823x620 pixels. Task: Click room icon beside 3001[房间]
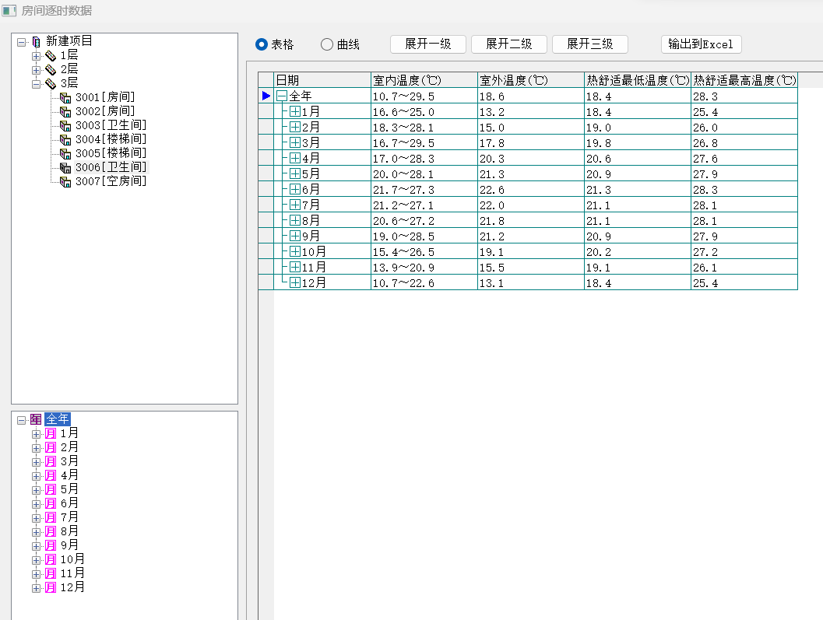click(x=65, y=98)
